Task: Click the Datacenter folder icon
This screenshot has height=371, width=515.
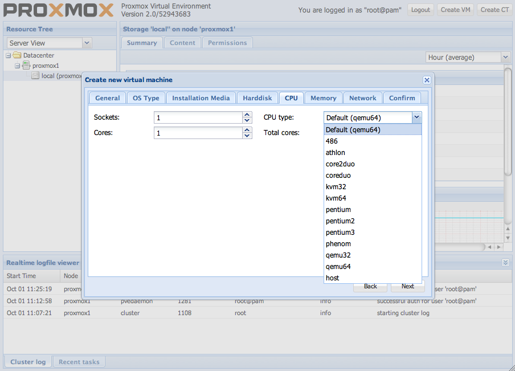Action: click(x=17, y=55)
